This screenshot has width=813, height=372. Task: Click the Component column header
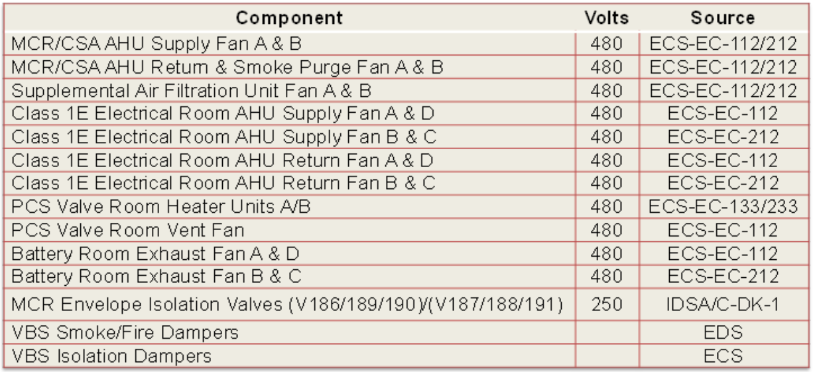290,18
